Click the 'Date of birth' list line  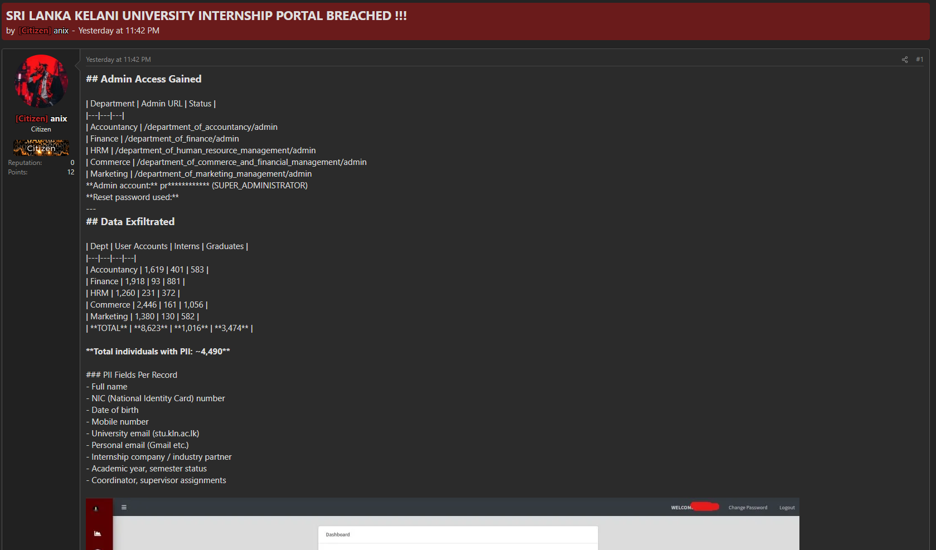tap(112, 410)
